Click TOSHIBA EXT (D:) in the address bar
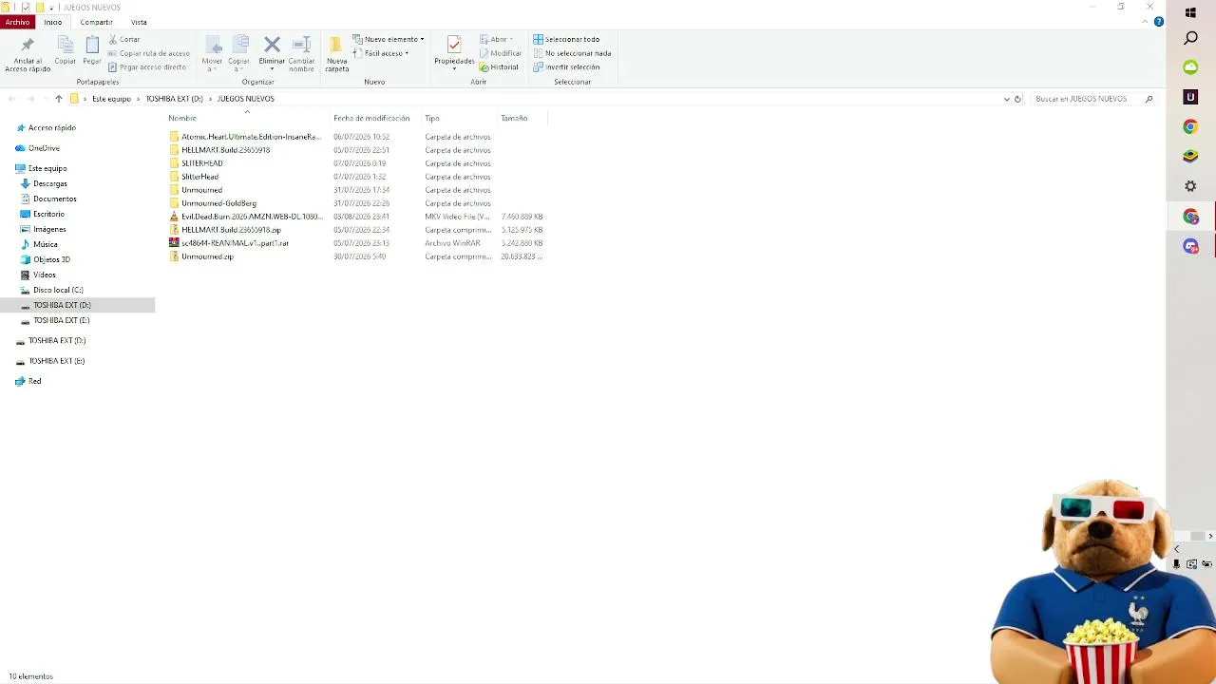Screen dimensions: 1216x684 [x=174, y=99]
